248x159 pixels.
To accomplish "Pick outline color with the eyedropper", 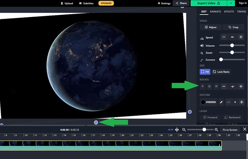I will 221,102.
